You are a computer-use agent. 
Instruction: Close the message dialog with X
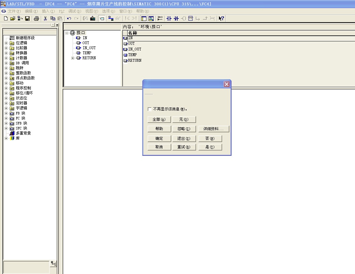[227, 84]
